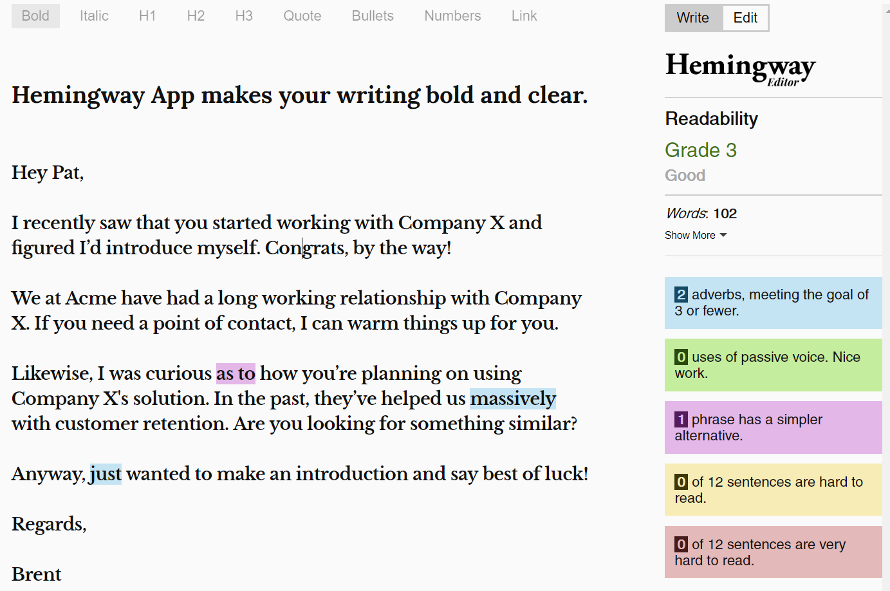Select the green passive voice box

click(x=774, y=365)
